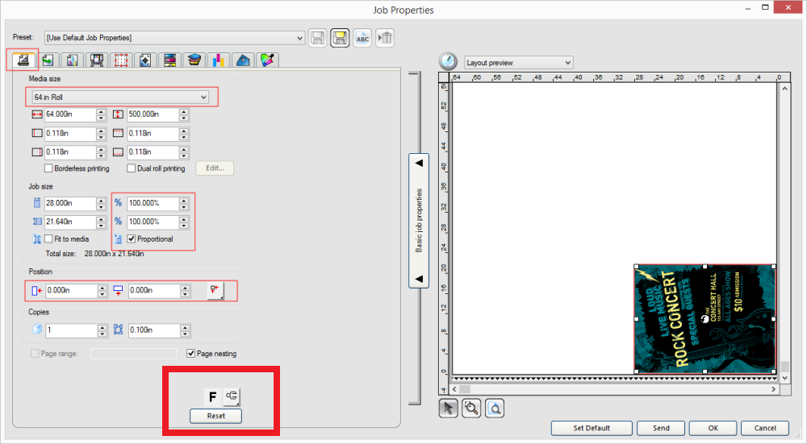Click the preview horizontal scrollbar right arrow
The height and width of the screenshot is (444, 807).
(x=773, y=389)
